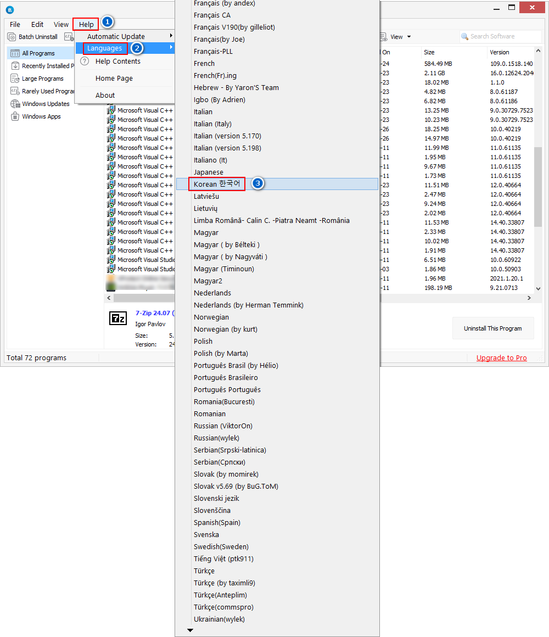Open the Windows Apps category
The height and width of the screenshot is (637, 549).
pos(35,116)
